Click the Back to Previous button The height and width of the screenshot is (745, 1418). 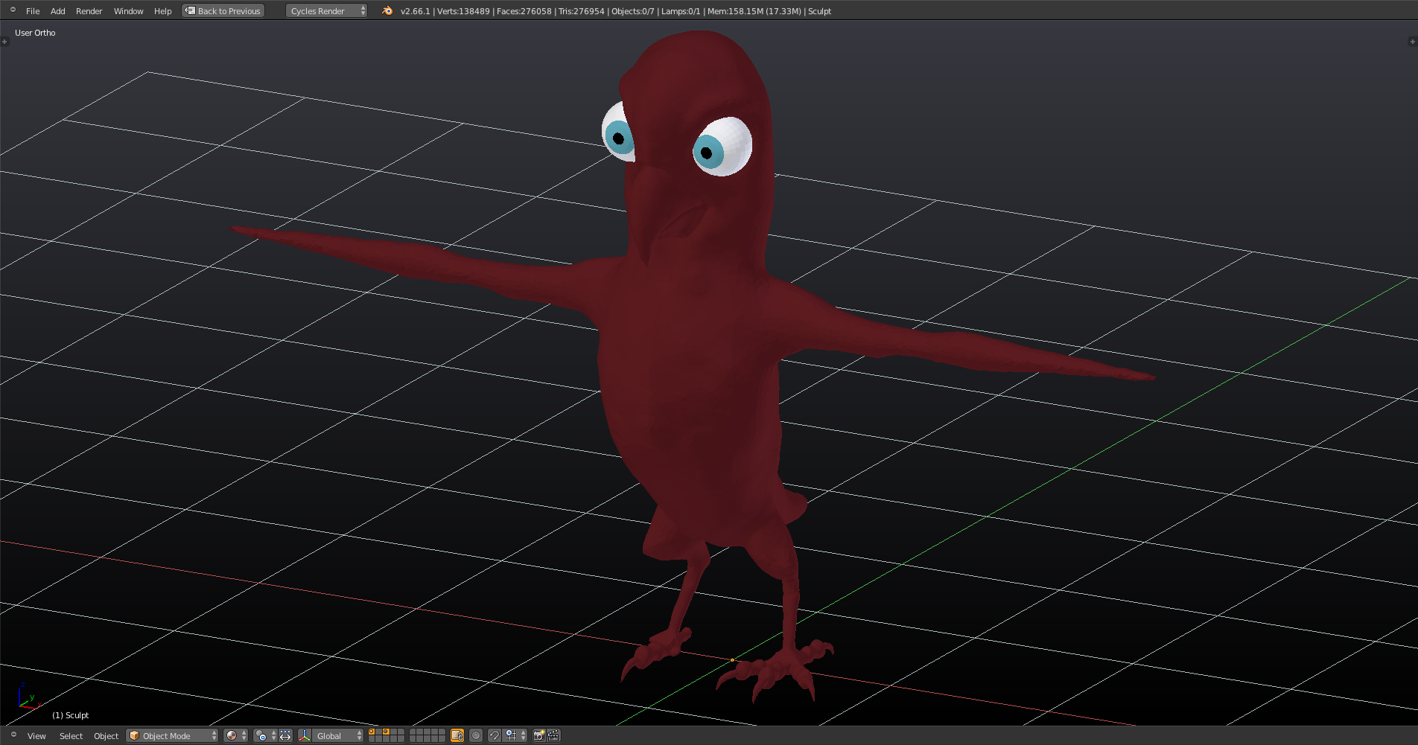tap(223, 10)
